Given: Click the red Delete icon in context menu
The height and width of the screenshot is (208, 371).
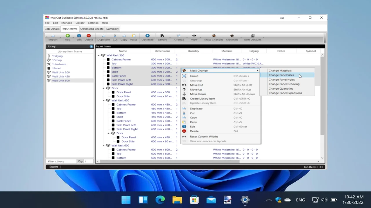Looking at the screenshot, I should (184, 131).
